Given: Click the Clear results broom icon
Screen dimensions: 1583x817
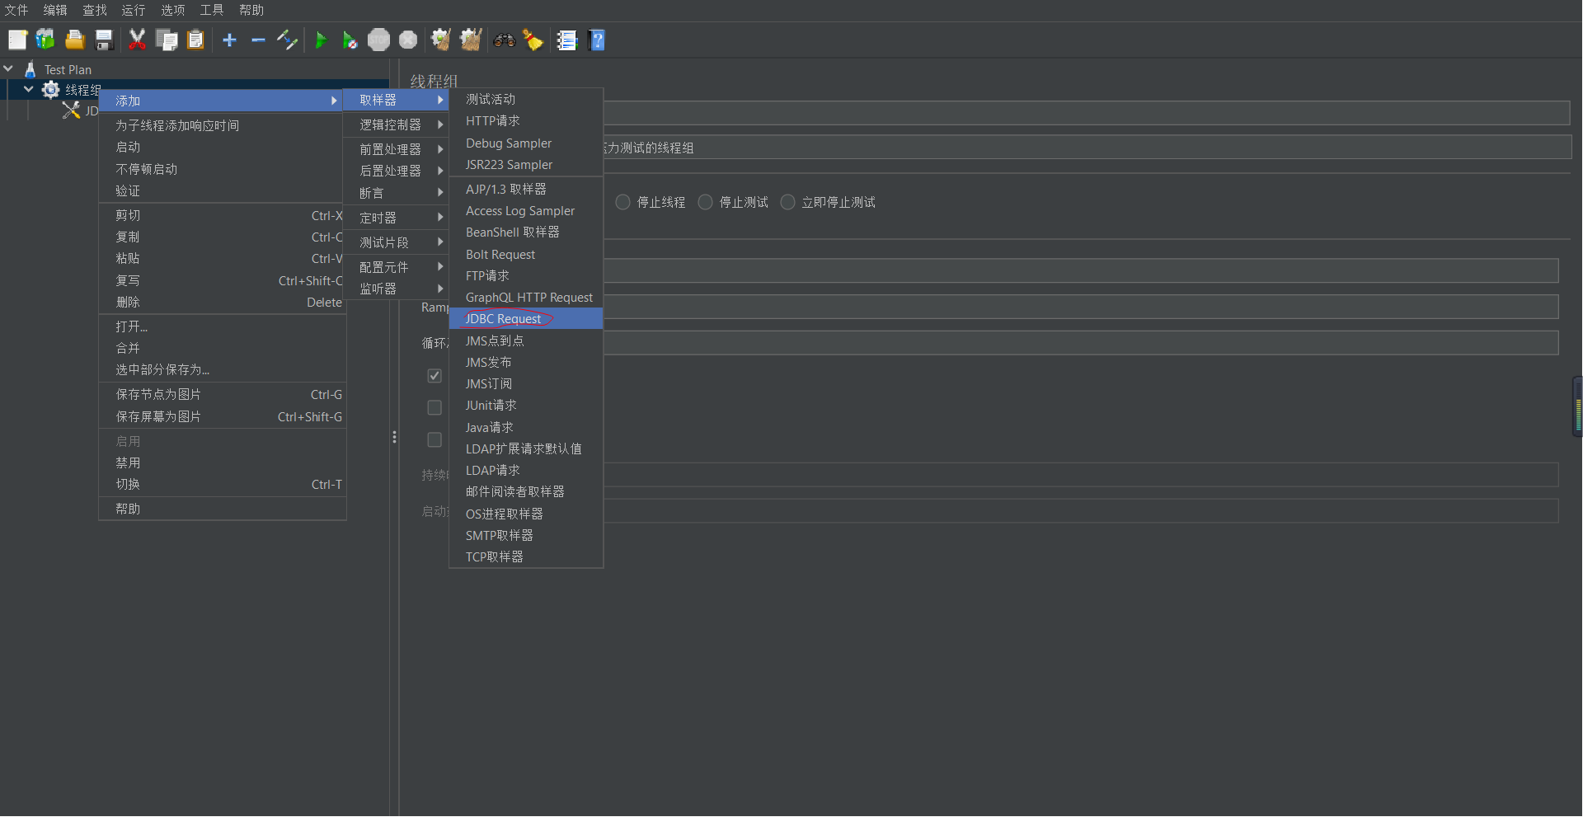Looking at the screenshot, I should click(441, 40).
